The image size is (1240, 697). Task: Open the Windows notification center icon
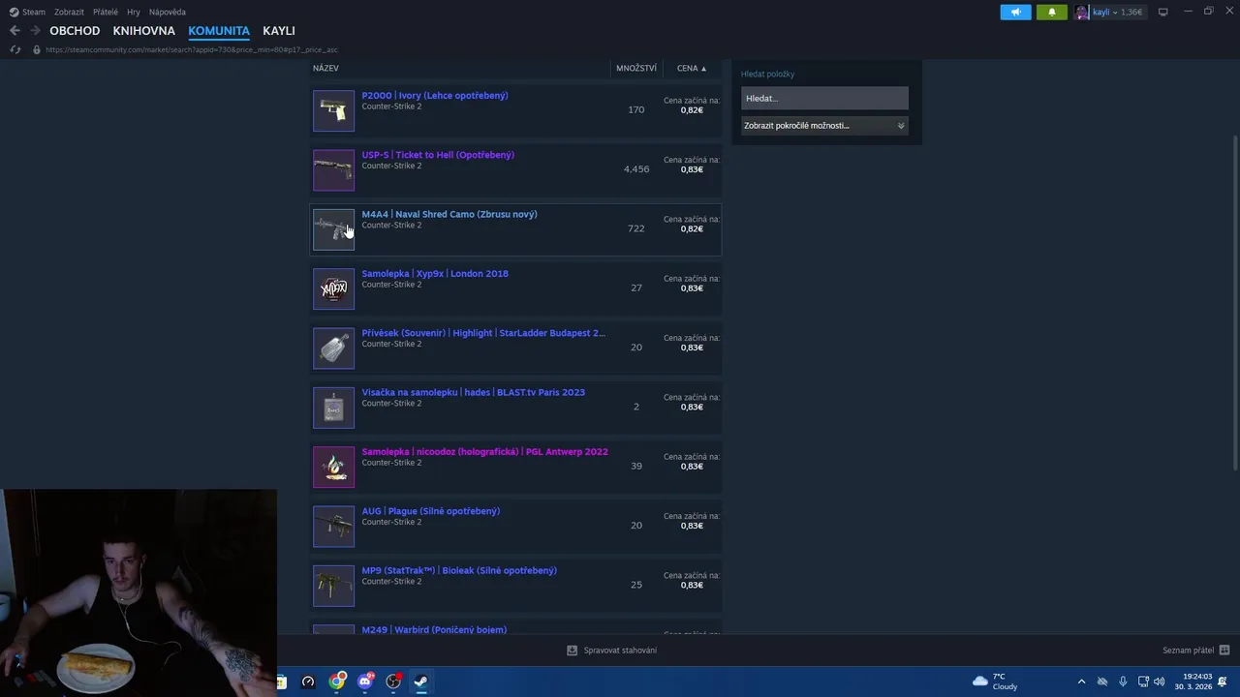coord(1224,682)
